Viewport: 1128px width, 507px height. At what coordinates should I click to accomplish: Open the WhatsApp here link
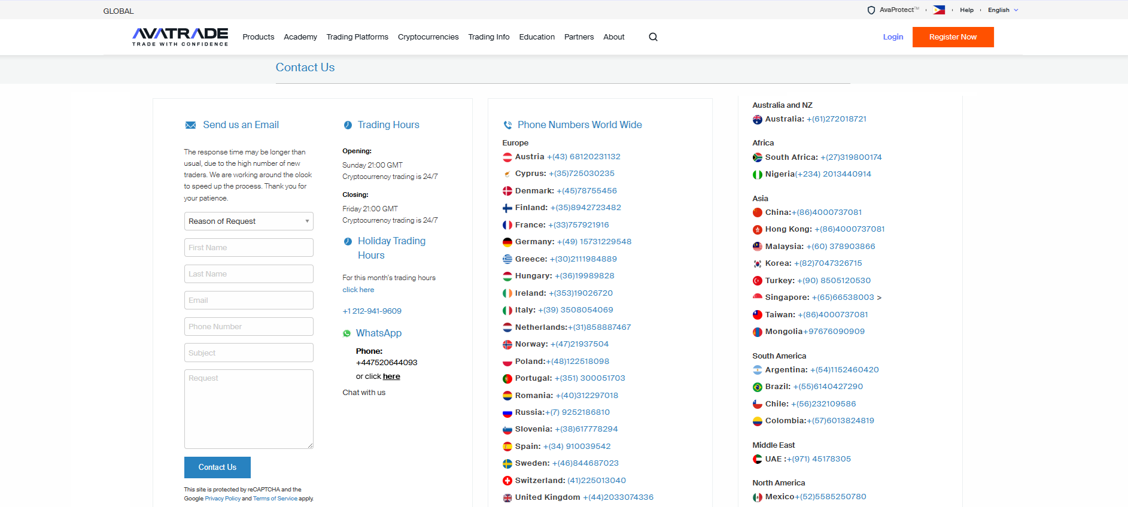[391, 377]
